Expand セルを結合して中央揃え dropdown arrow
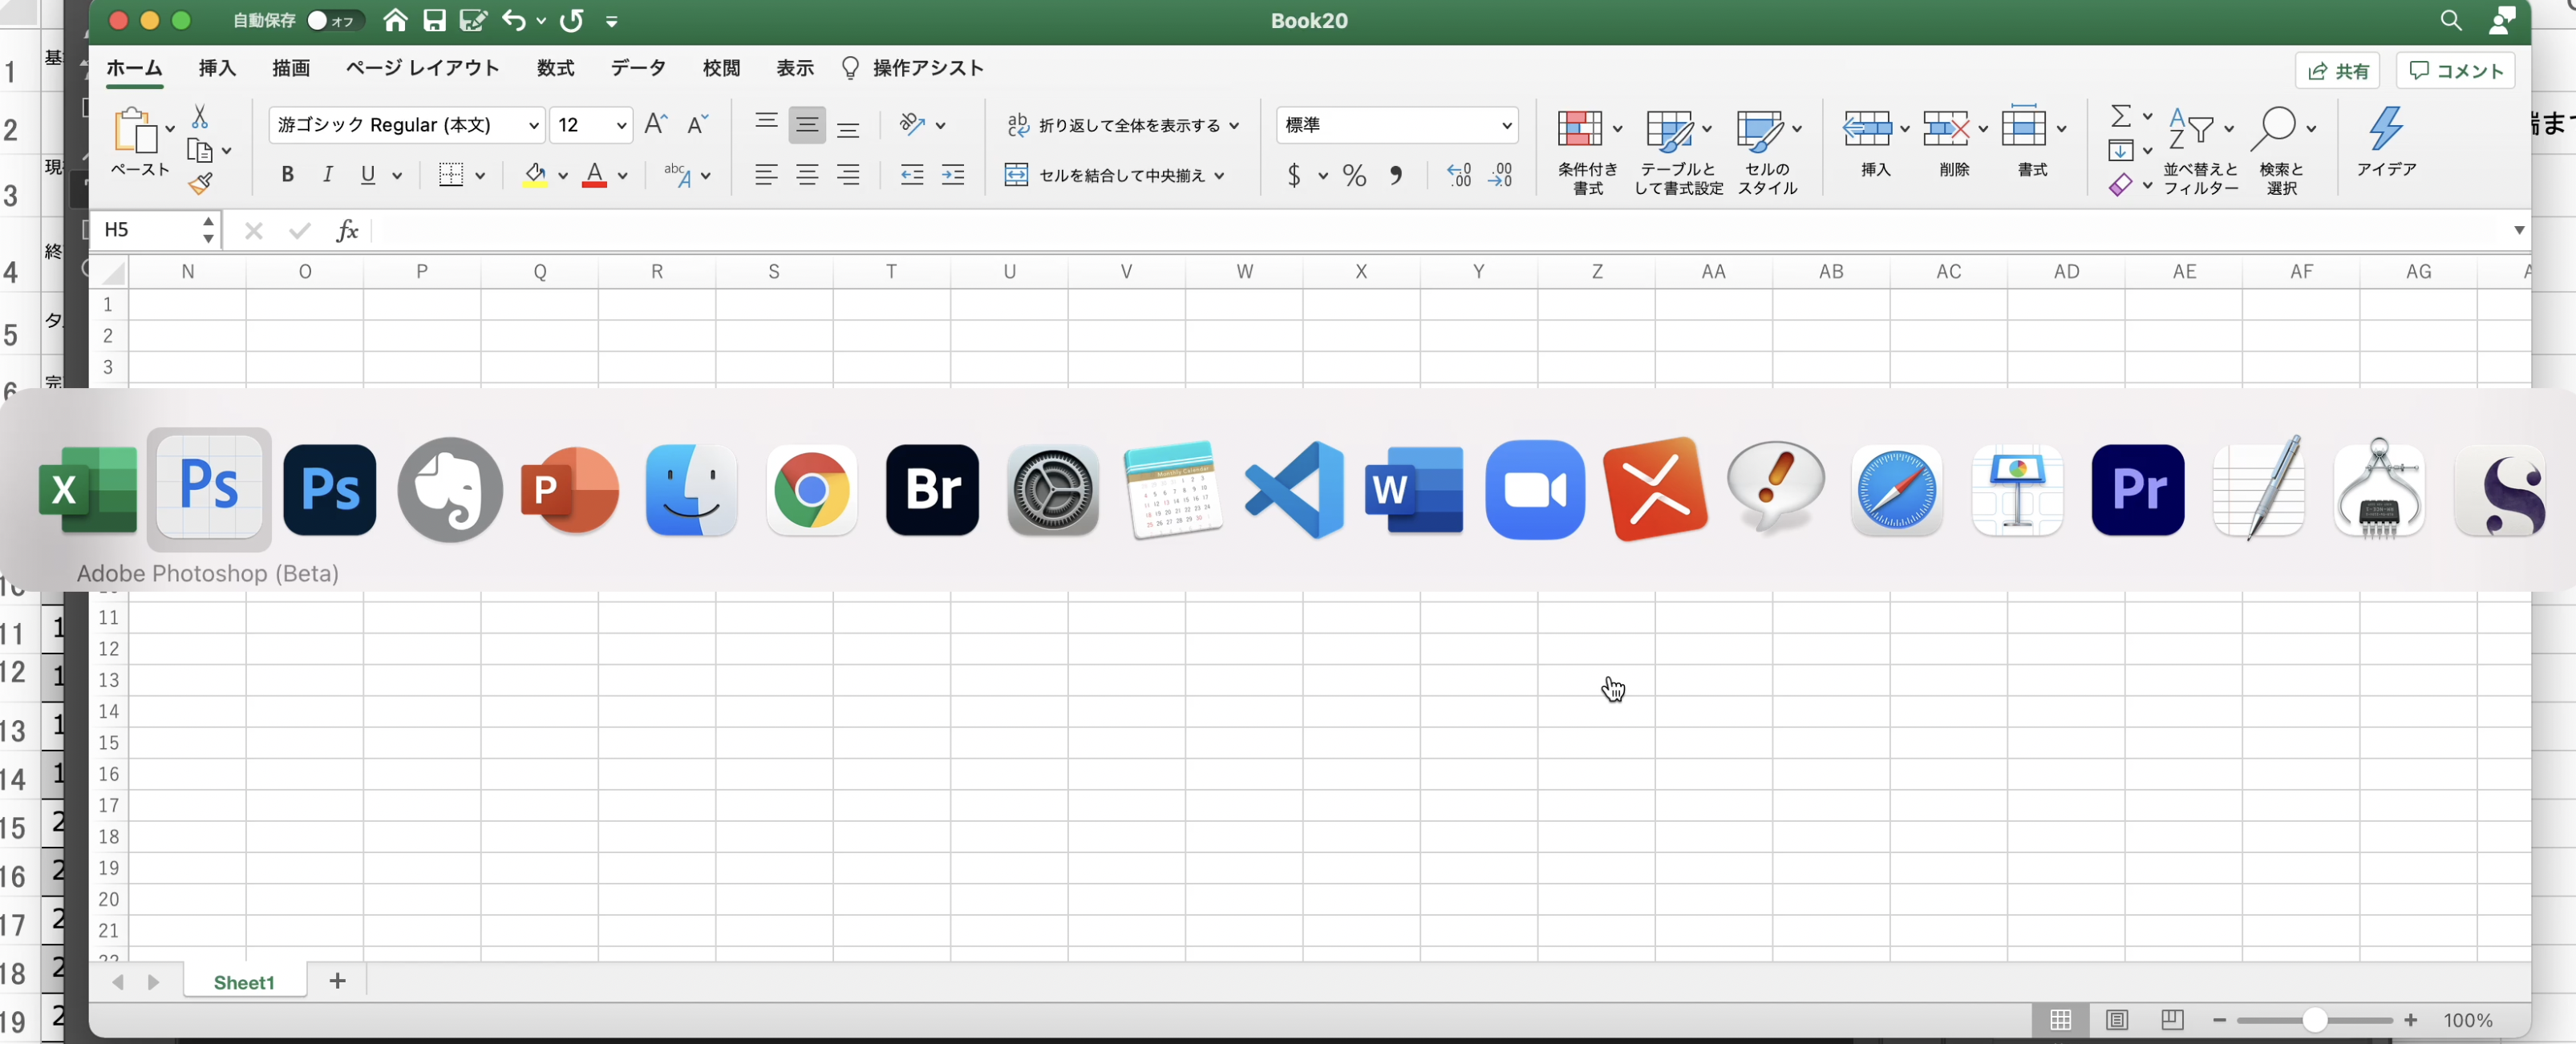 pos(1219,176)
